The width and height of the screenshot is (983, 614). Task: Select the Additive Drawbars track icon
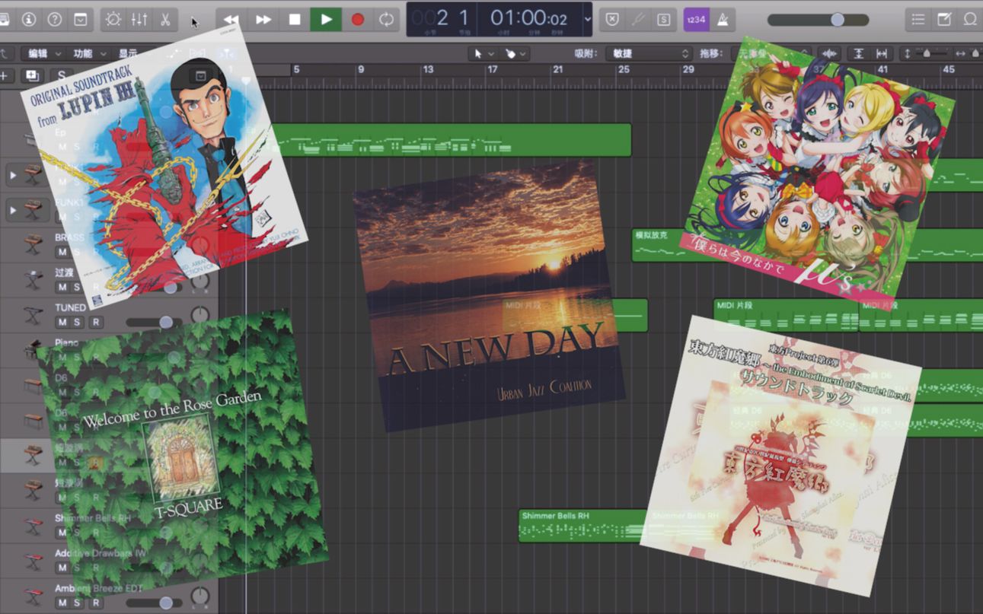click(33, 560)
